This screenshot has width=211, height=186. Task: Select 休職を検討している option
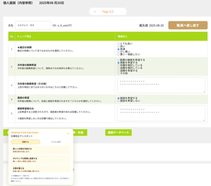click(119, 65)
